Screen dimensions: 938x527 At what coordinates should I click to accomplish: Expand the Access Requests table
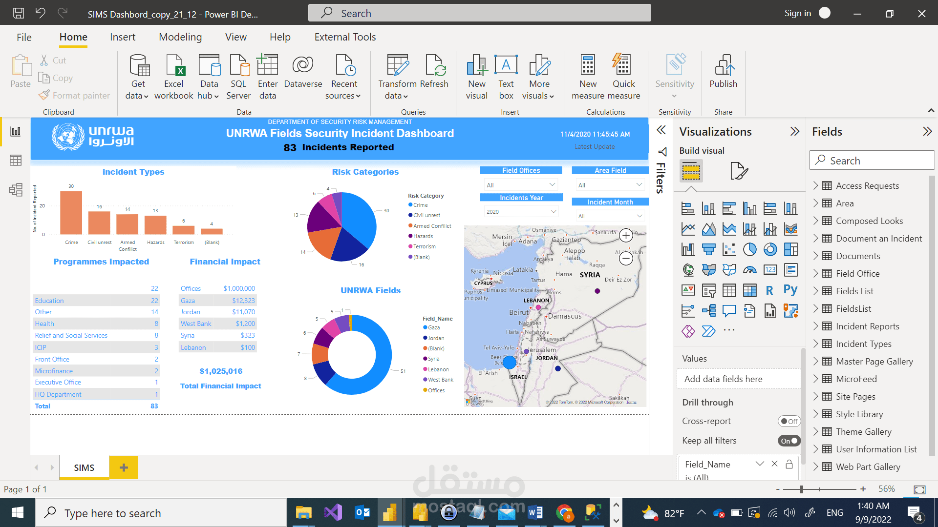(x=815, y=185)
